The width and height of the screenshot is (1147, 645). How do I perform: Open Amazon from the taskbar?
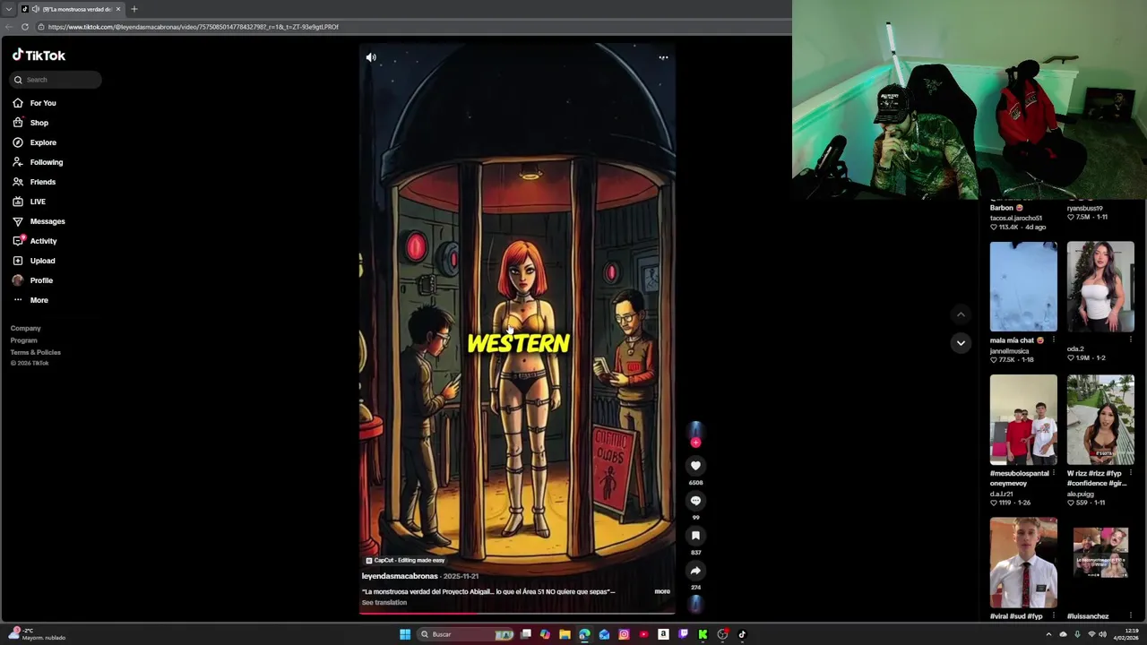(x=663, y=634)
